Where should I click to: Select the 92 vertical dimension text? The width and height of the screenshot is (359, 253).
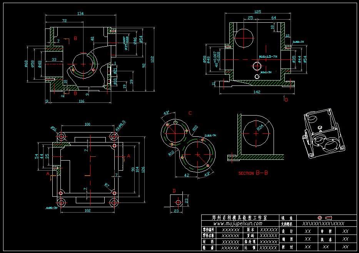144,65
